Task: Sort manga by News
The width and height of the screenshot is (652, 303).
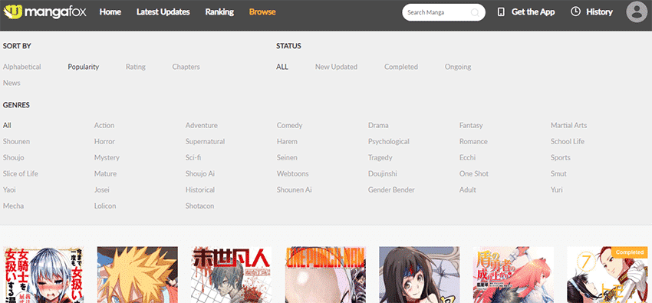Action: pyautogui.click(x=12, y=83)
